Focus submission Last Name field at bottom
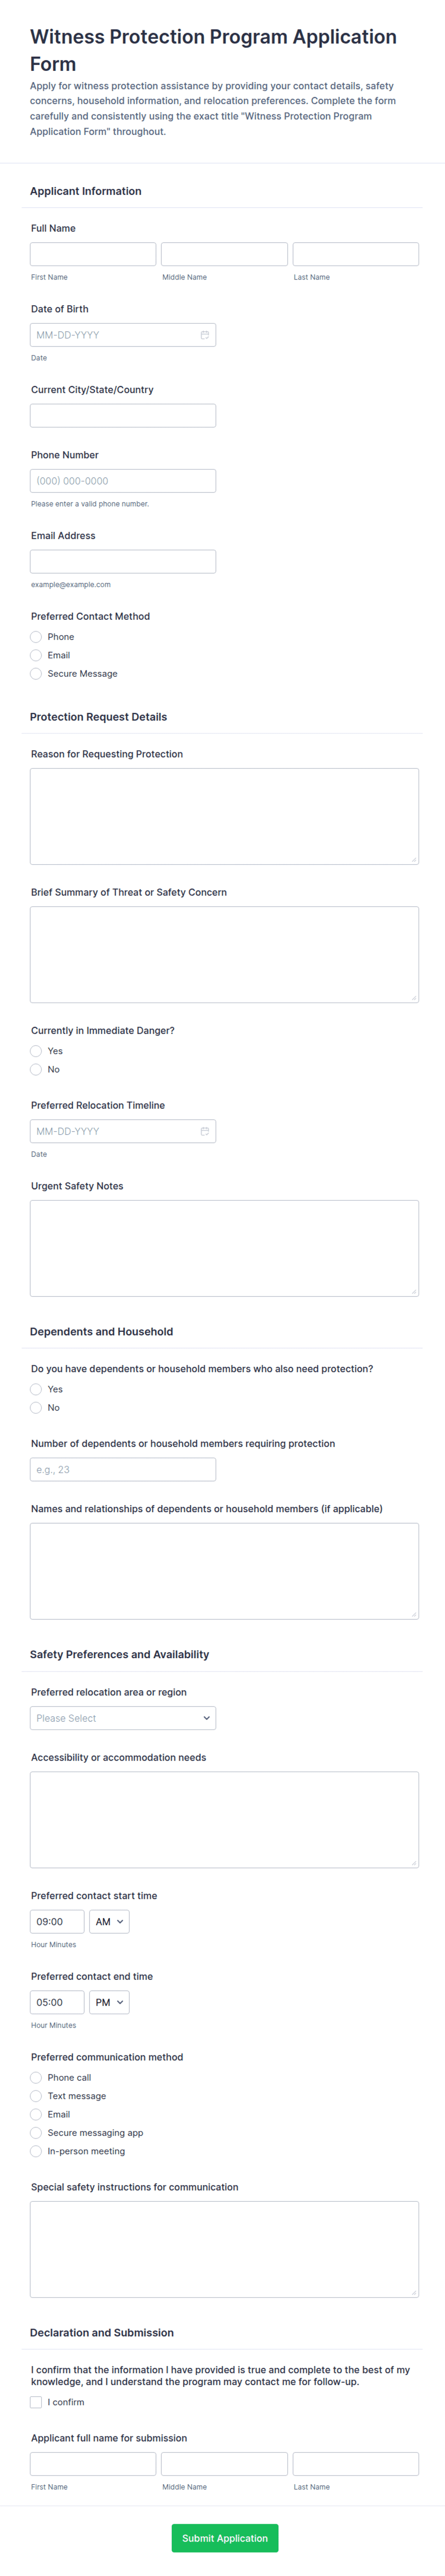Image resolution: width=445 pixels, height=2576 pixels. [x=356, y=2463]
